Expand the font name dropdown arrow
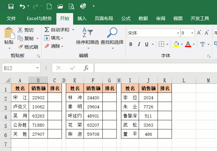 [x=178, y=33]
